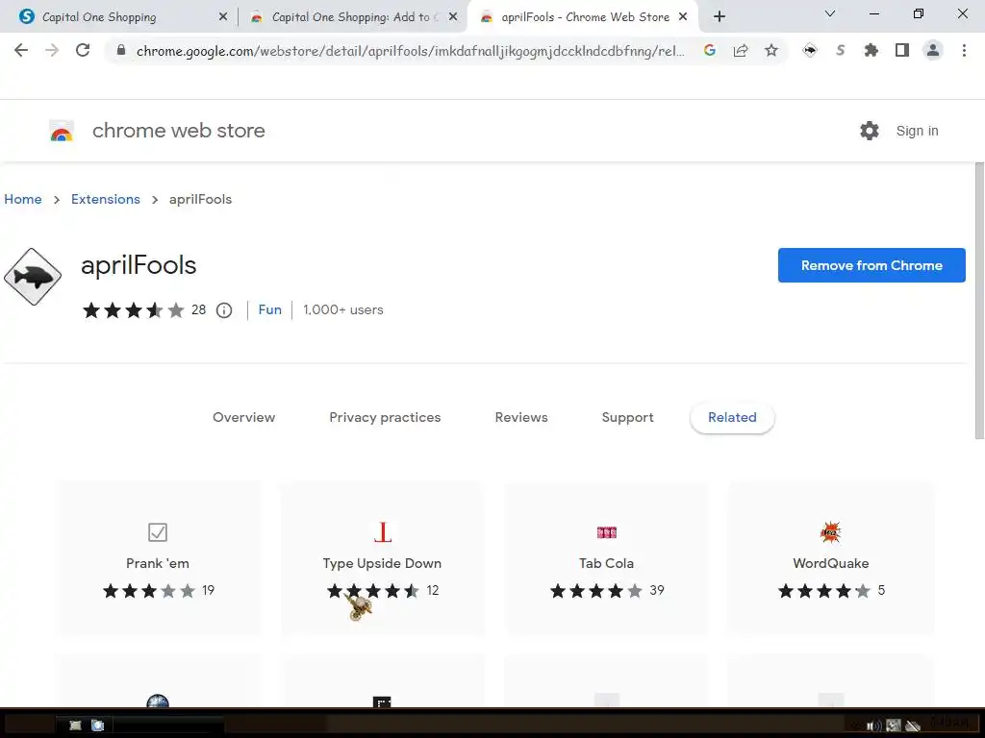Click the Type Upside Down red icon
Image resolution: width=985 pixels, height=738 pixels.
382,532
